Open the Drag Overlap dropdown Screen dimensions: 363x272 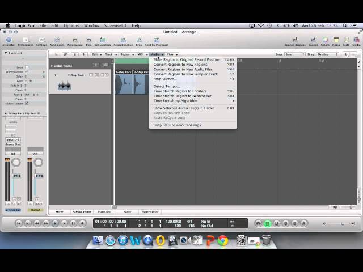[x=327, y=54]
